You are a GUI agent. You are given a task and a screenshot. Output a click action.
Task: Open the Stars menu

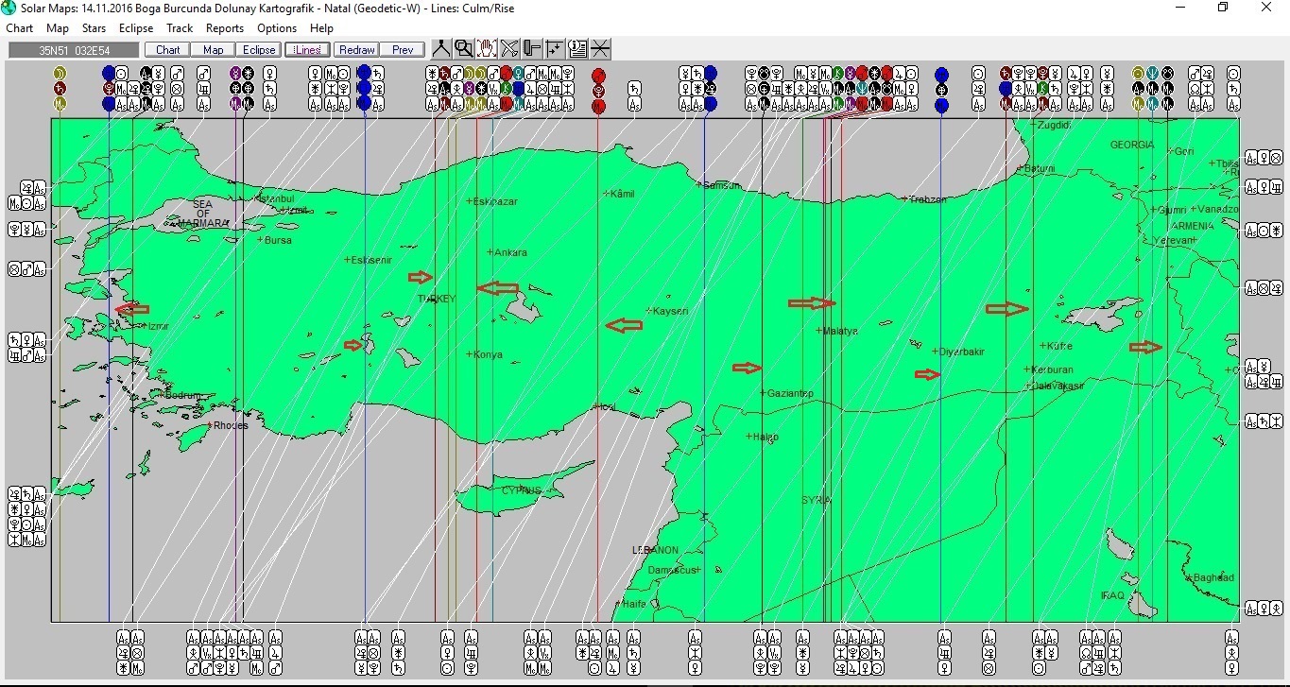[x=94, y=28]
